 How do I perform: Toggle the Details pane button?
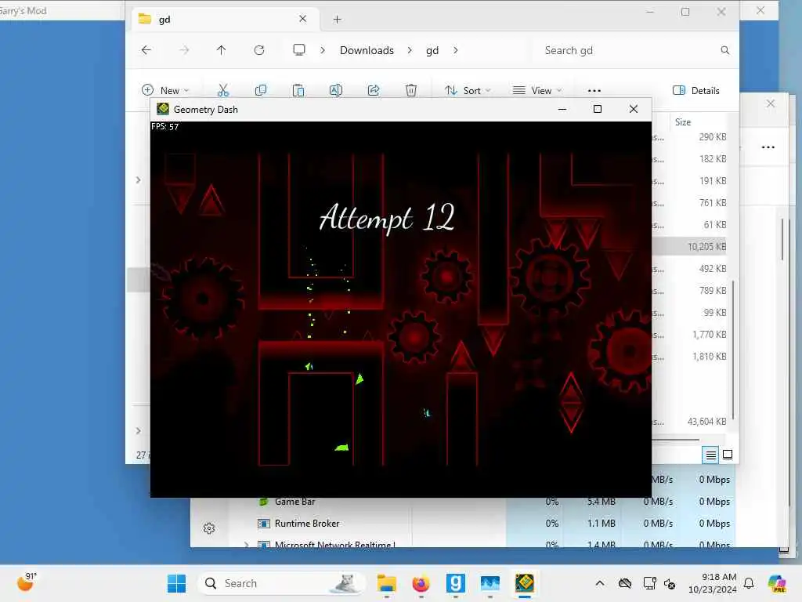pos(695,91)
